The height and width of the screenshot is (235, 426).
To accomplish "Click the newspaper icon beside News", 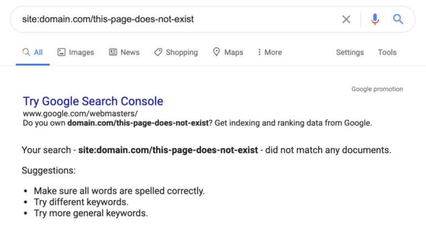I will point(113,53).
